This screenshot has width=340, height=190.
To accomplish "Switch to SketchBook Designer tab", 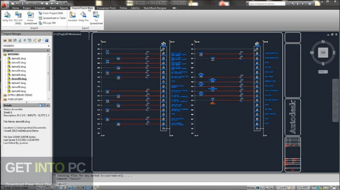I will [x=155, y=8].
